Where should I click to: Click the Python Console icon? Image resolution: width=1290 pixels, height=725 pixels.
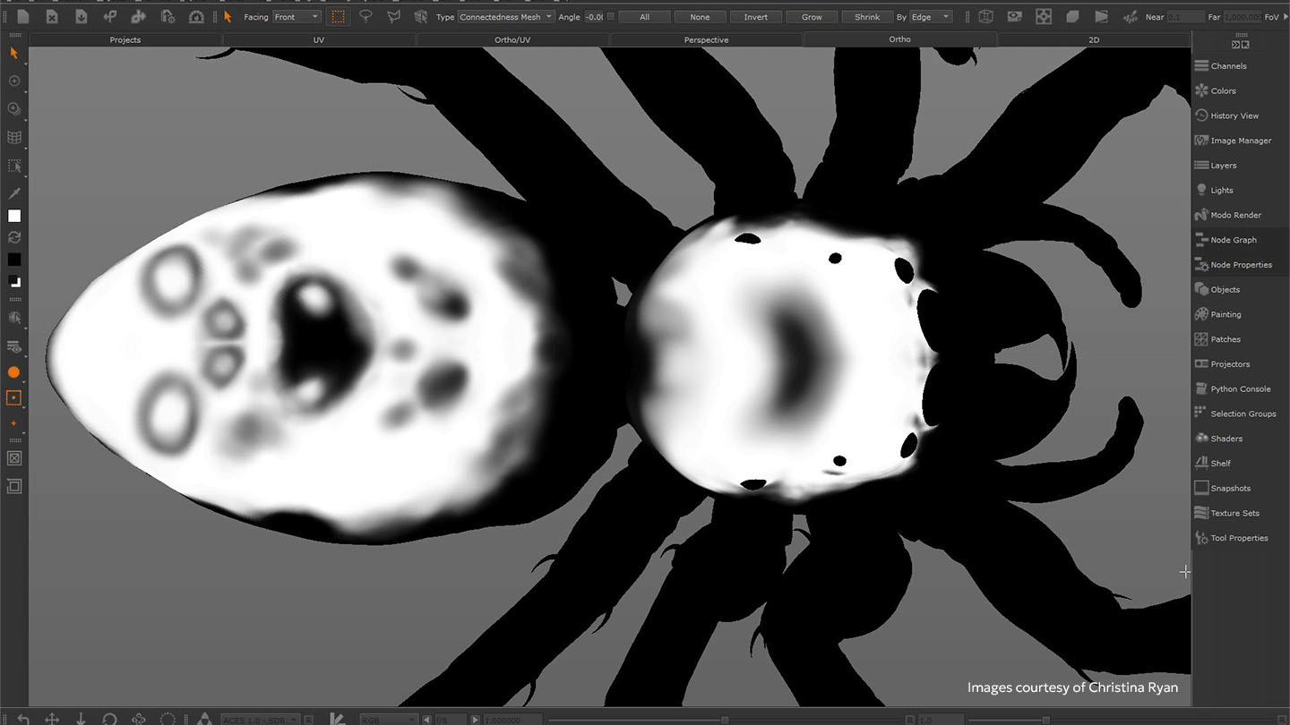point(1201,388)
